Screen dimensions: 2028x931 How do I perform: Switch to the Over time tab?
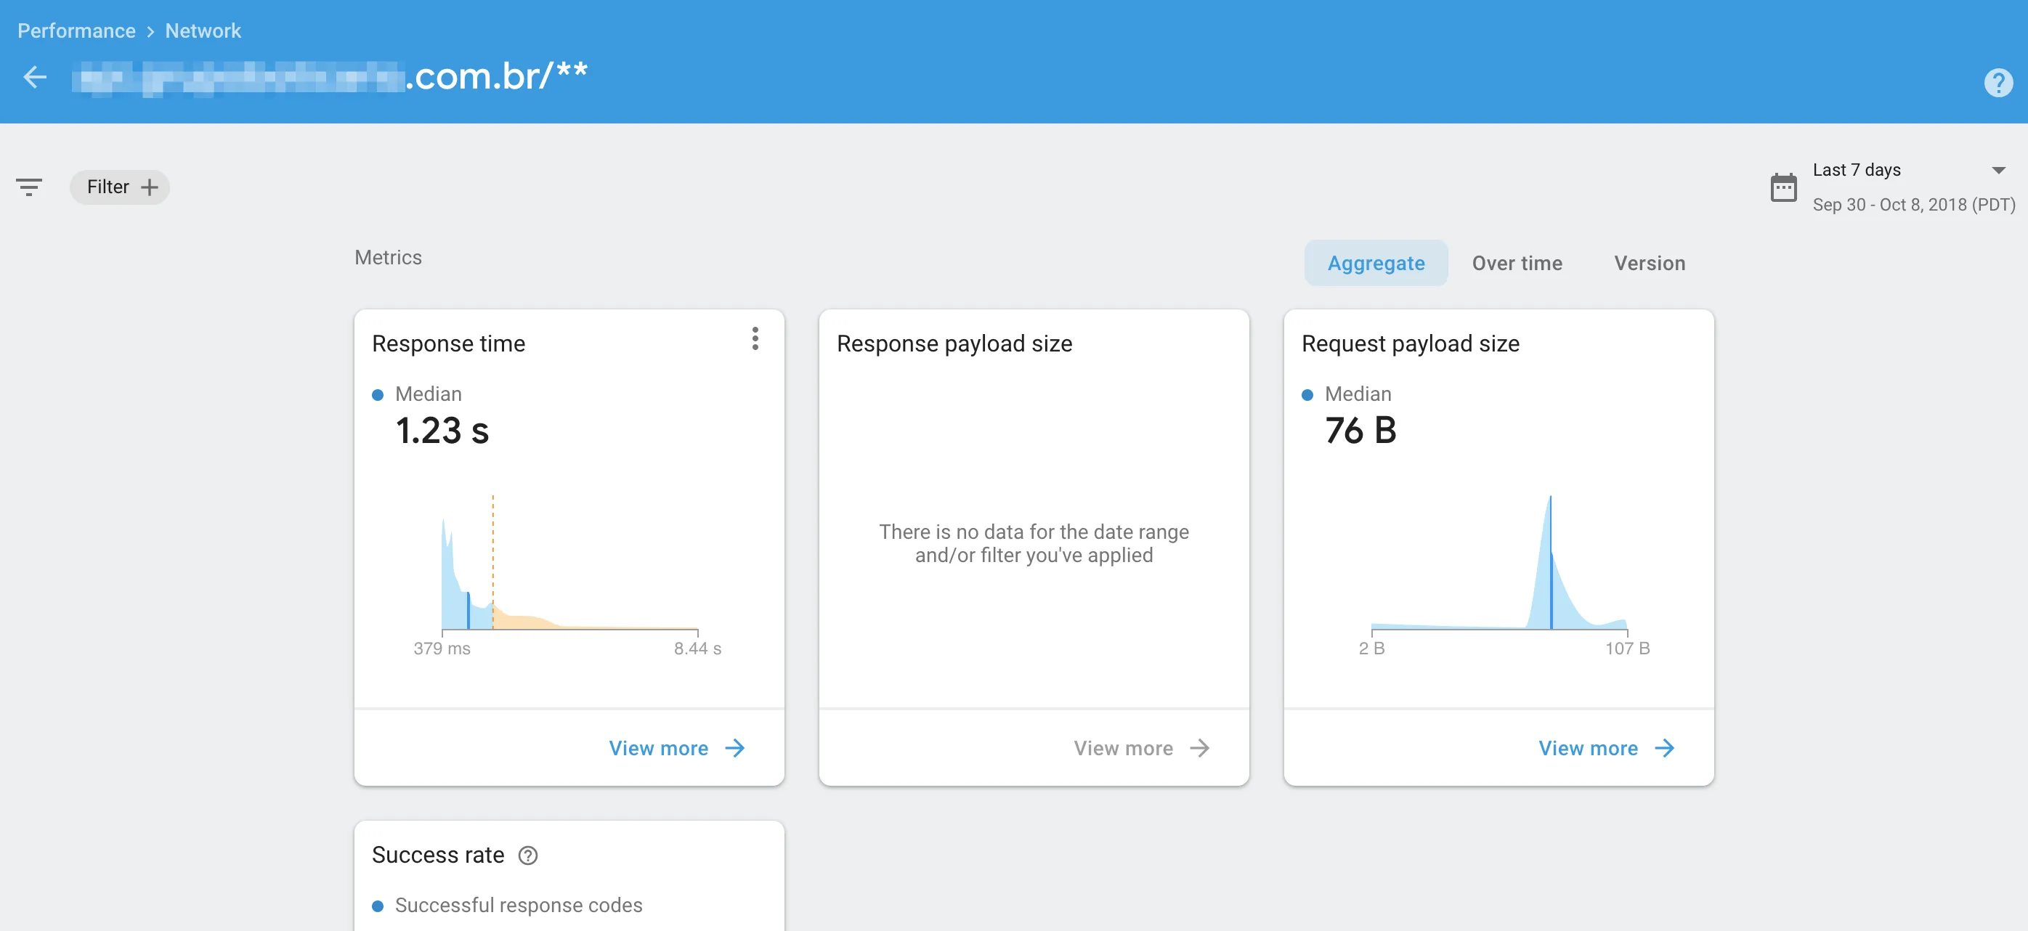(x=1516, y=263)
